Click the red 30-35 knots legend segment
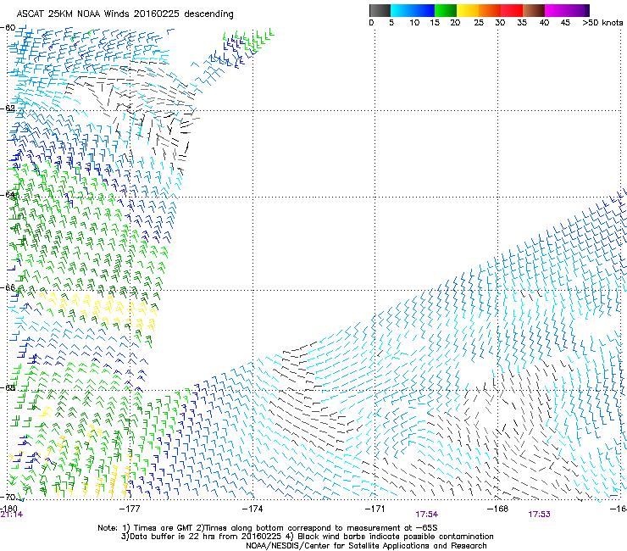The width and height of the screenshot is (627, 551). pyautogui.click(x=512, y=10)
